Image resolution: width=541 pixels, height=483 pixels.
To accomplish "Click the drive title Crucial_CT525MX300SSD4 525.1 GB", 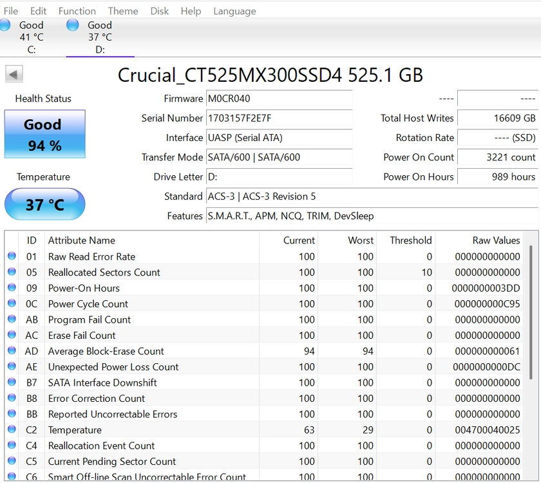I will pos(270,75).
